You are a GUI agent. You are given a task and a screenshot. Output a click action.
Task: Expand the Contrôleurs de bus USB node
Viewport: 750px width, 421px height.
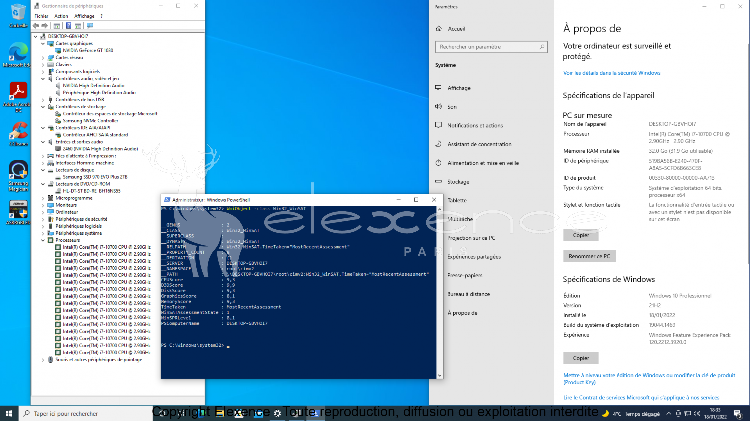point(43,100)
